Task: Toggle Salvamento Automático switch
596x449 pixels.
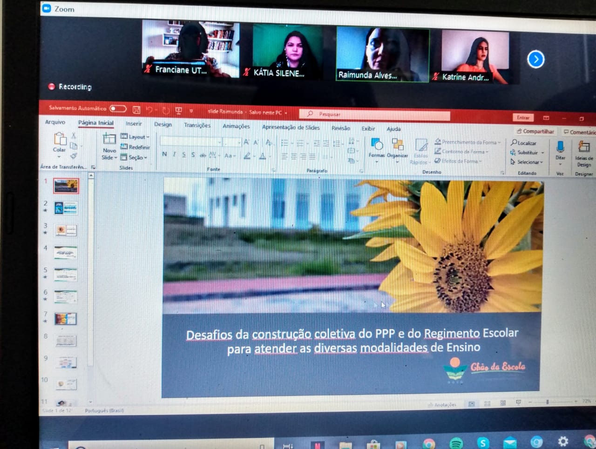Action: tap(118, 109)
